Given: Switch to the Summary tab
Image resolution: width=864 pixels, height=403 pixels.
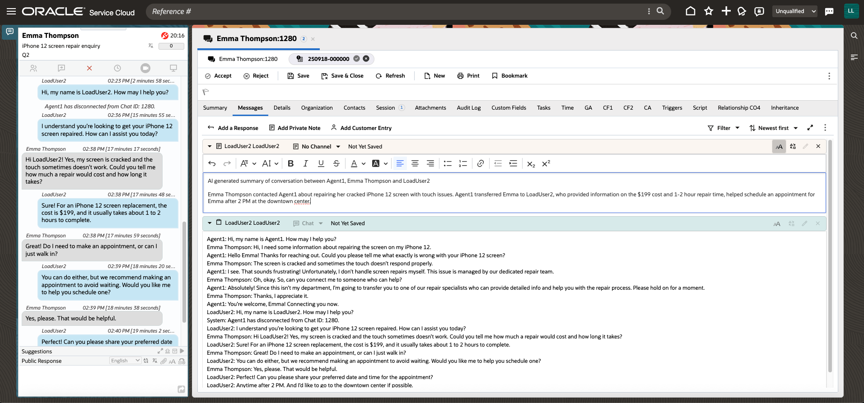Looking at the screenshot, I should 215,108.
